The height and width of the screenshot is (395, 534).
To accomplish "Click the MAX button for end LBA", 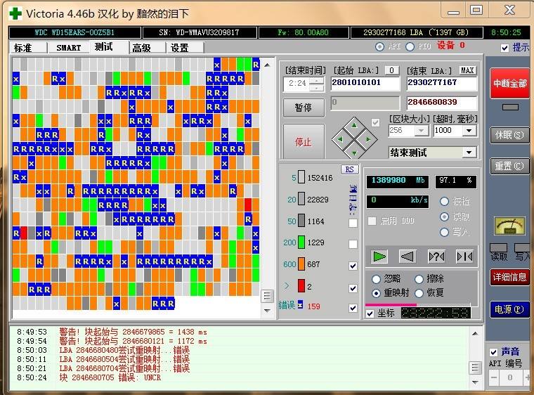I will tap(467, 70).
